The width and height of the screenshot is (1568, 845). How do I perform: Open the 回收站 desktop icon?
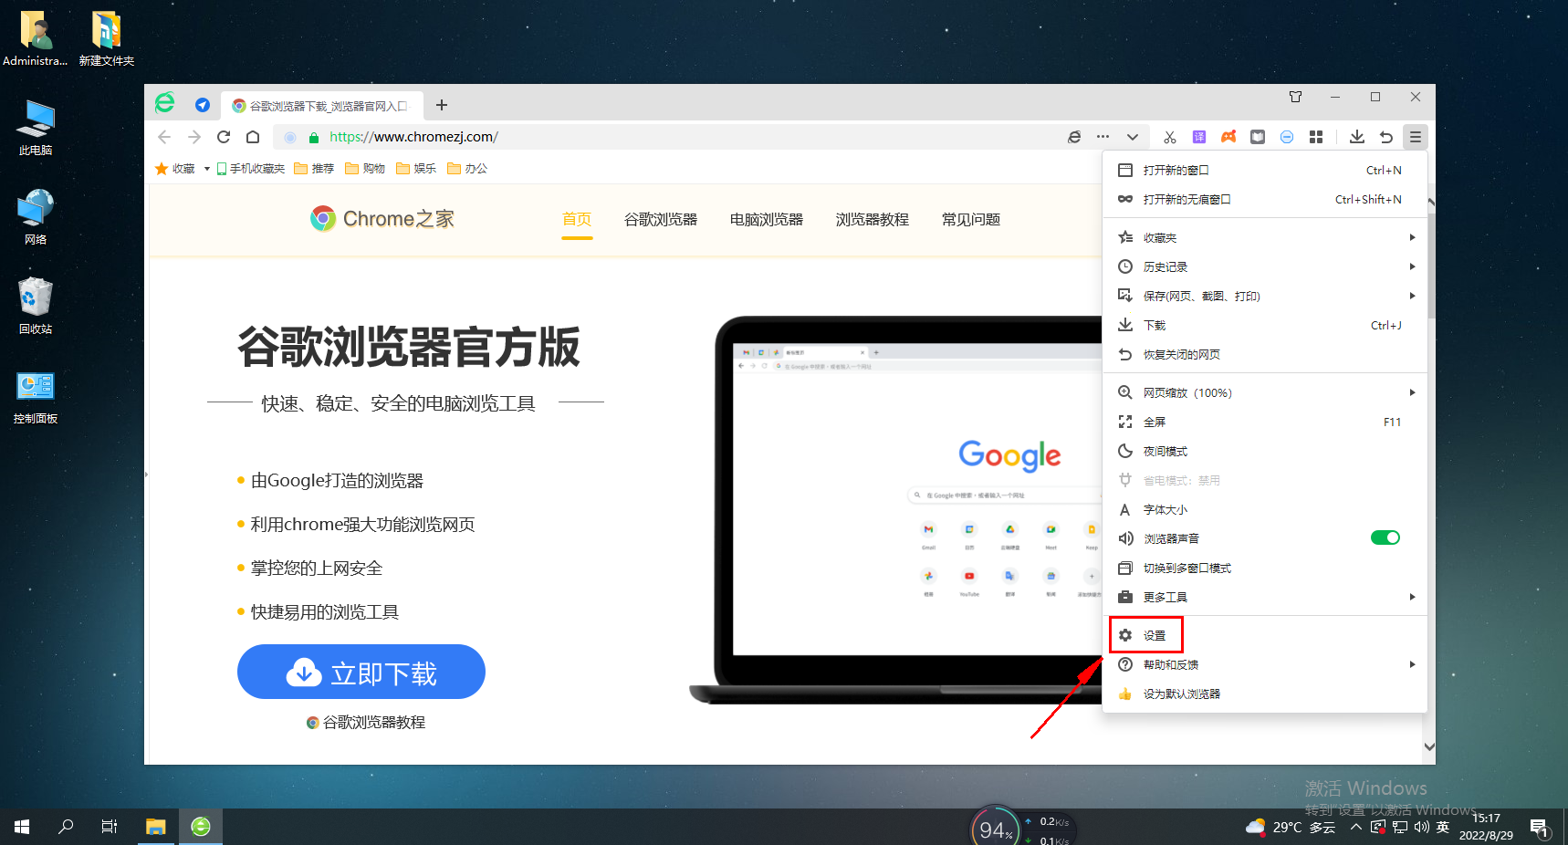(x=35, y=306)
